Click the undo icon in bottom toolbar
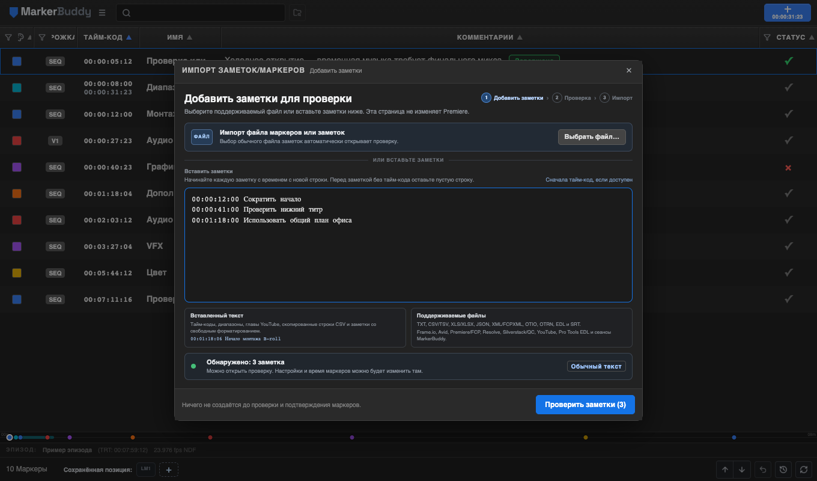This screenshot has width=817, height=481. point(763,470)
